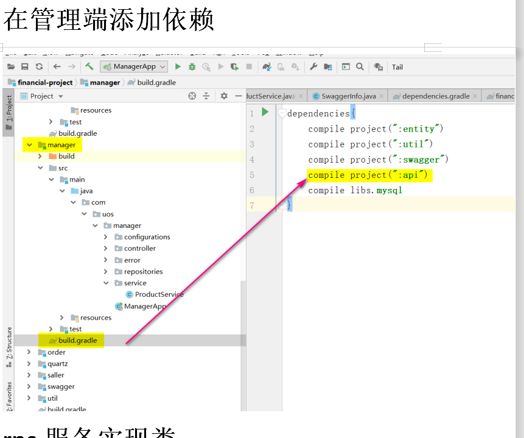Open the Project panel settings gear
Screen dimensions: 524x438
coord(224,96)
